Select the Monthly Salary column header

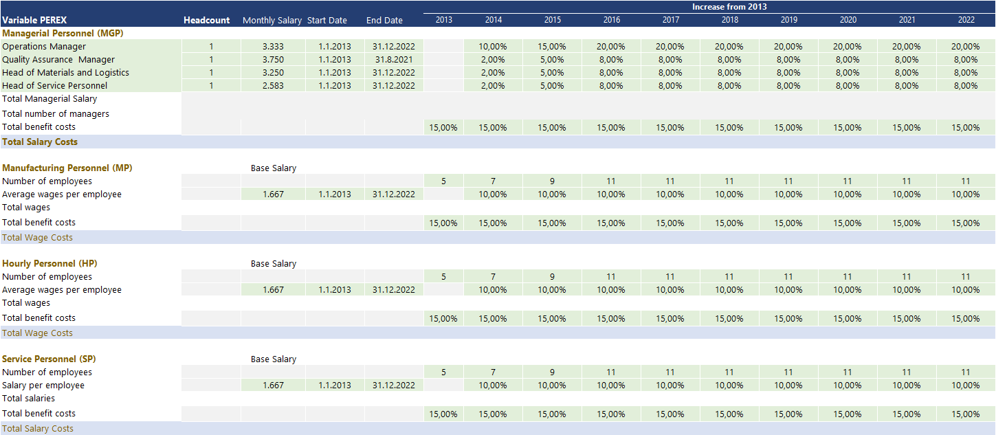click(x=272, y=21)
